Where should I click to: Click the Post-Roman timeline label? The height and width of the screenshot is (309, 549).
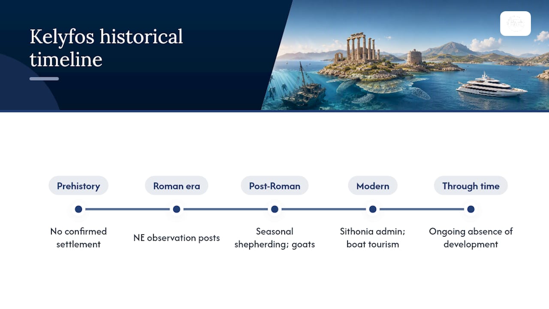[274, 186]
